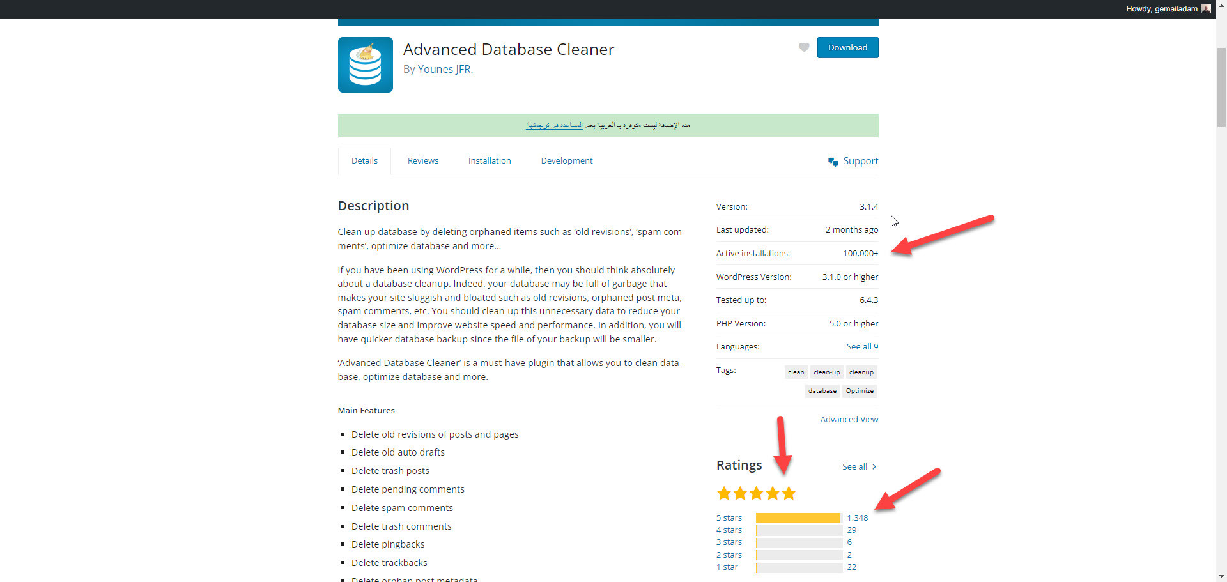Viewport: 1227px width, 582px height.
Task: Click the '3.1.0 or higher' WordPress version value
Action: pos(850,277)
